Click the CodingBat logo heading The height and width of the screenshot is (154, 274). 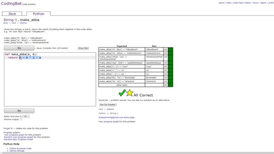pyautogui.click(x=12, y=3)
